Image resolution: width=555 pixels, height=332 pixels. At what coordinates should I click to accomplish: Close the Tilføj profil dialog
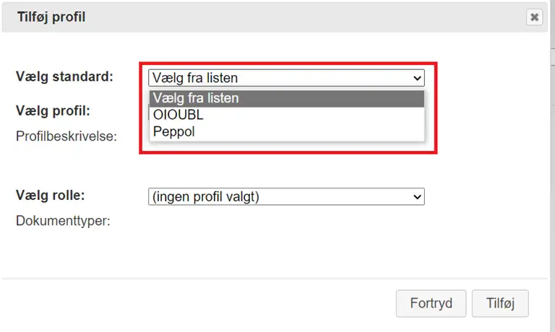tap(534, 17)
